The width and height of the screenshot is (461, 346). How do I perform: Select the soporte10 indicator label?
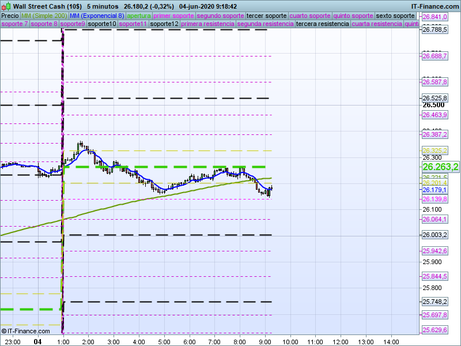(x=102, y=24)
